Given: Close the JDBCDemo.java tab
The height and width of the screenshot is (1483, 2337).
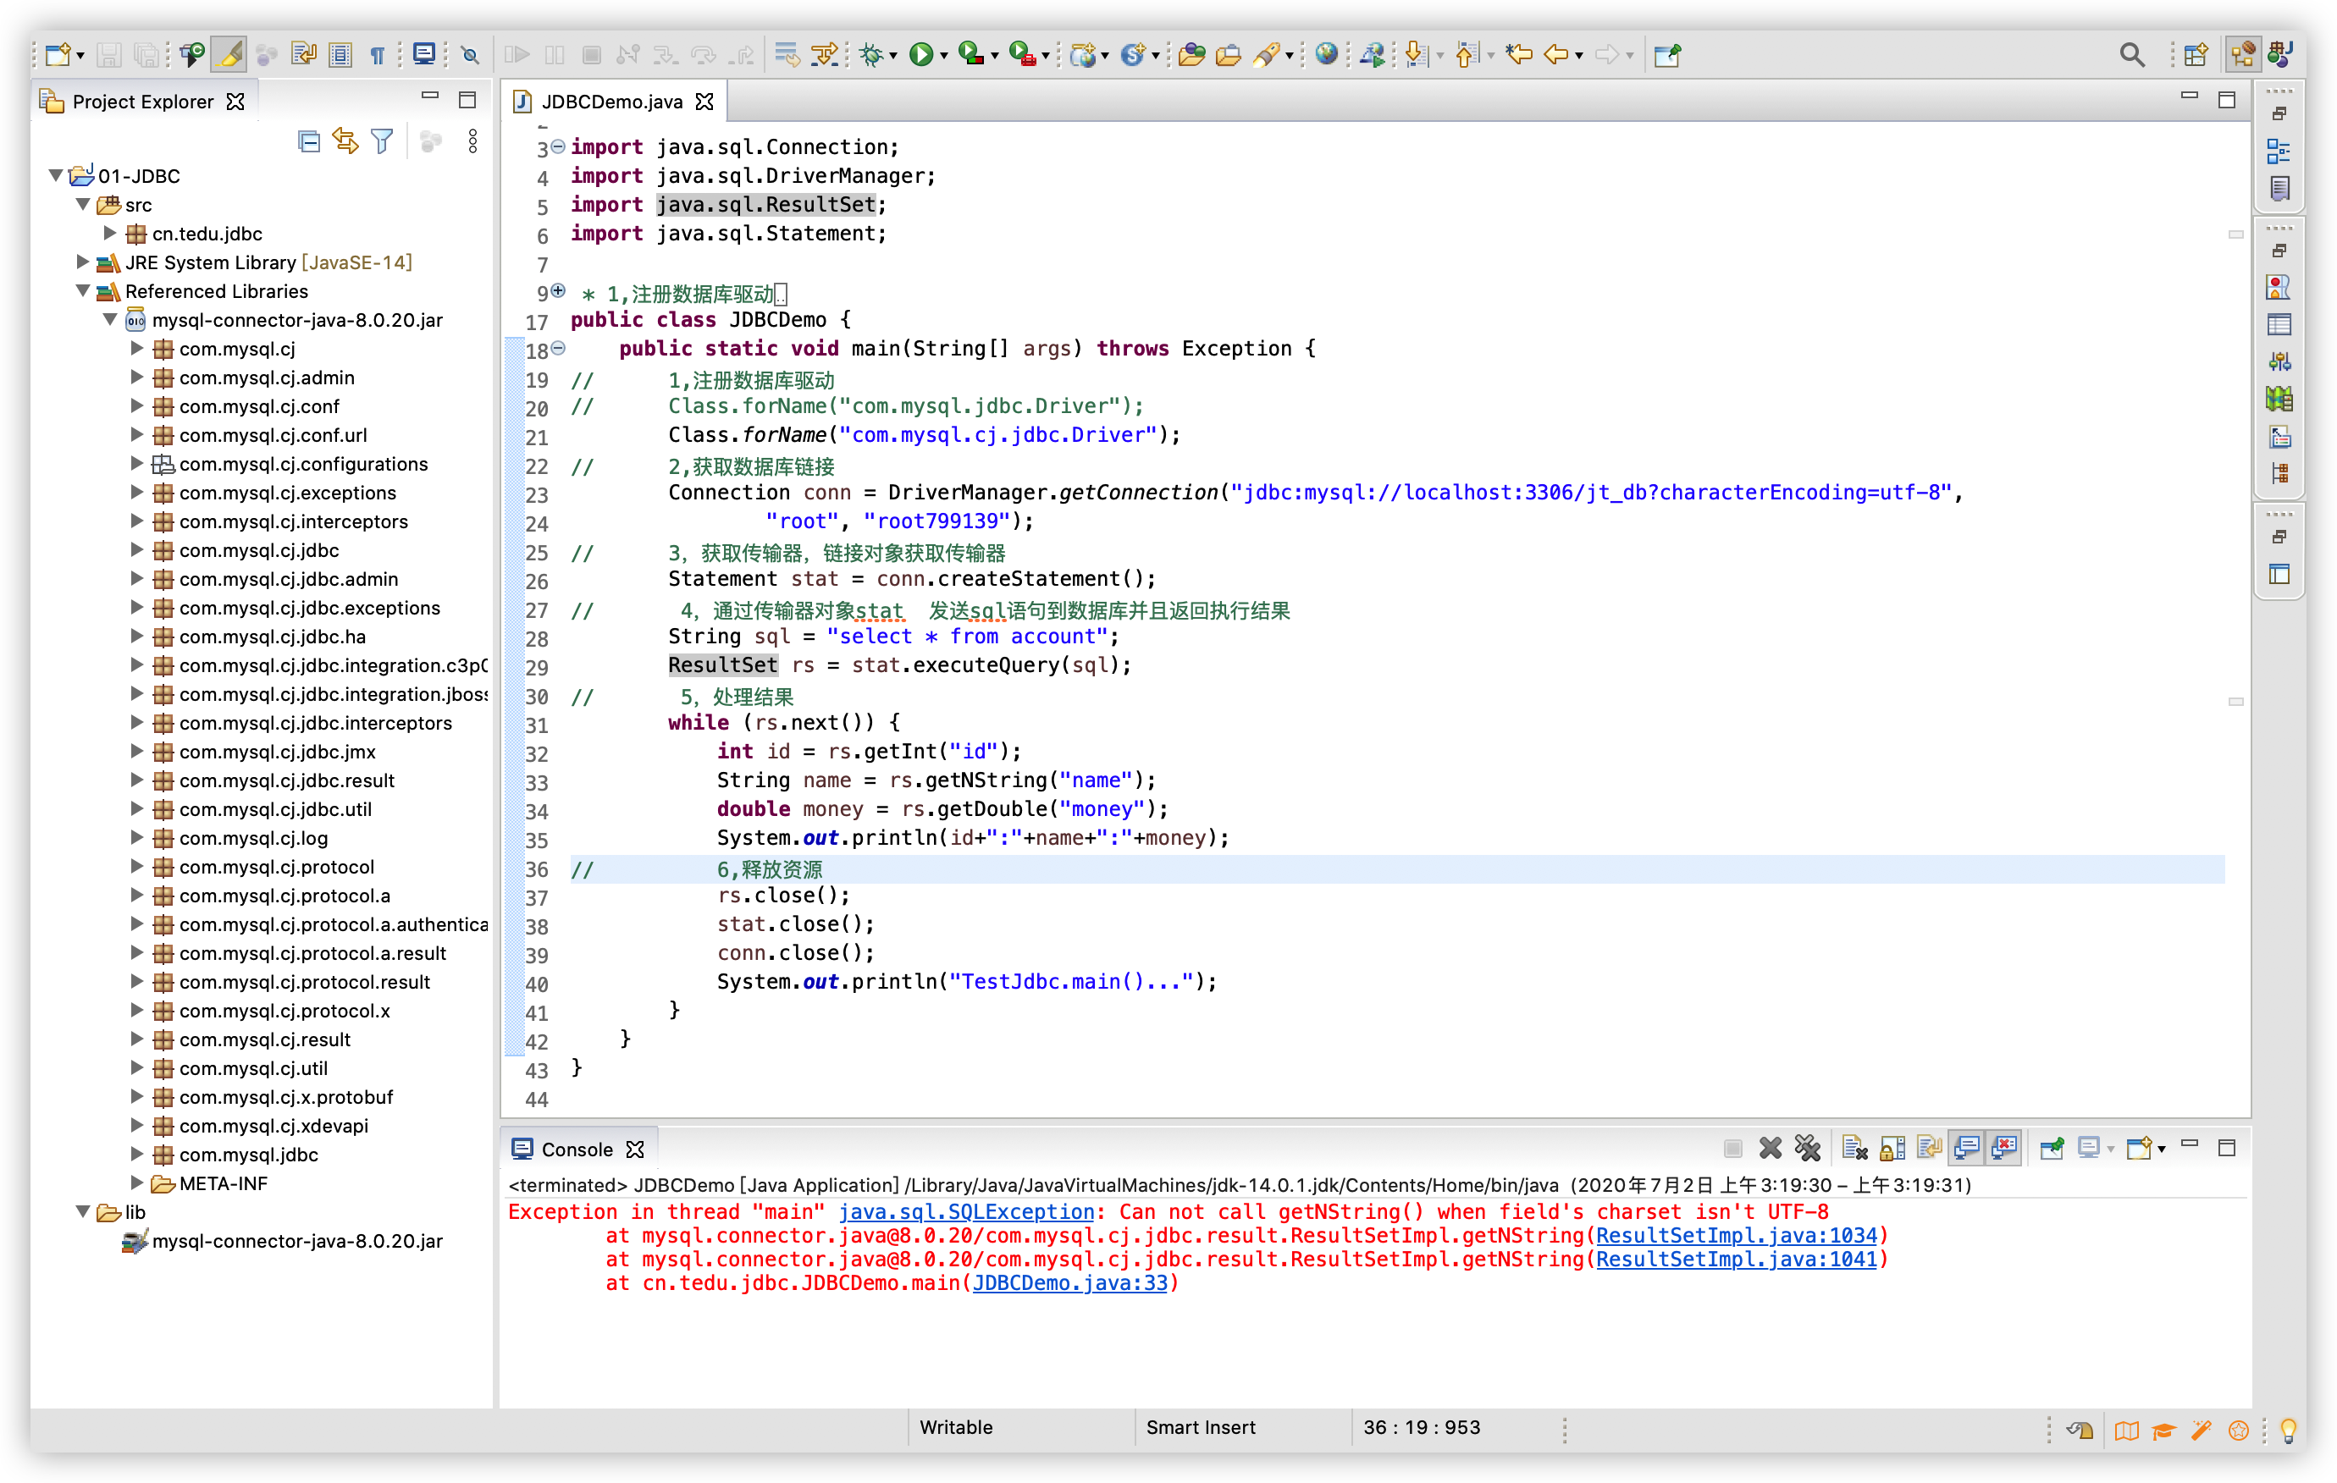Looking at the screenshot, I should tap(704, 102).
